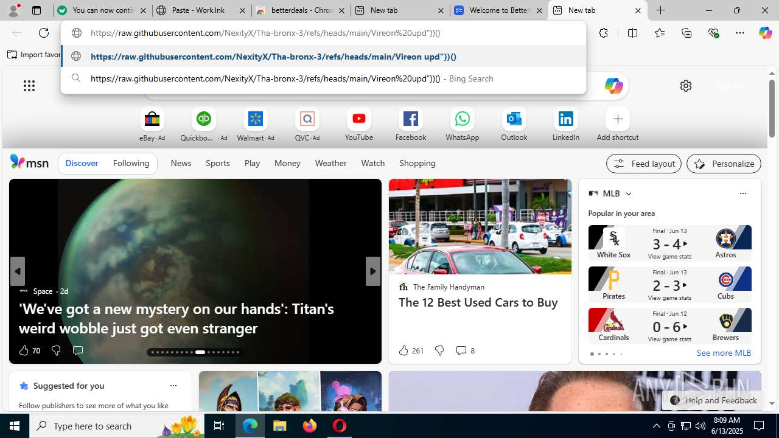Open the Quickbooks shortcut tile
This screenshot has width=779, height=438.
[204, 125]
